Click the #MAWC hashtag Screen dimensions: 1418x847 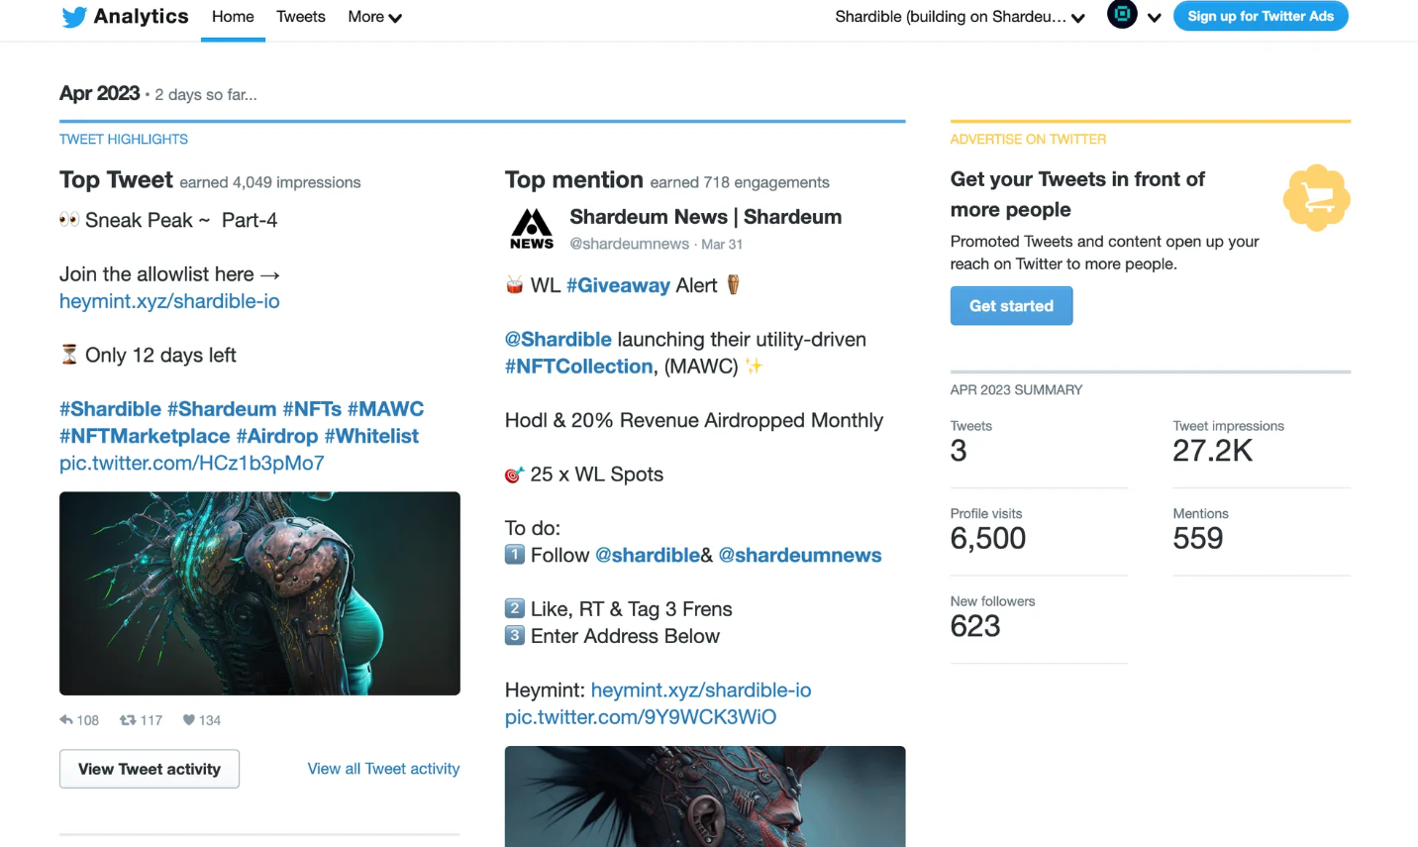pos(385,409)
